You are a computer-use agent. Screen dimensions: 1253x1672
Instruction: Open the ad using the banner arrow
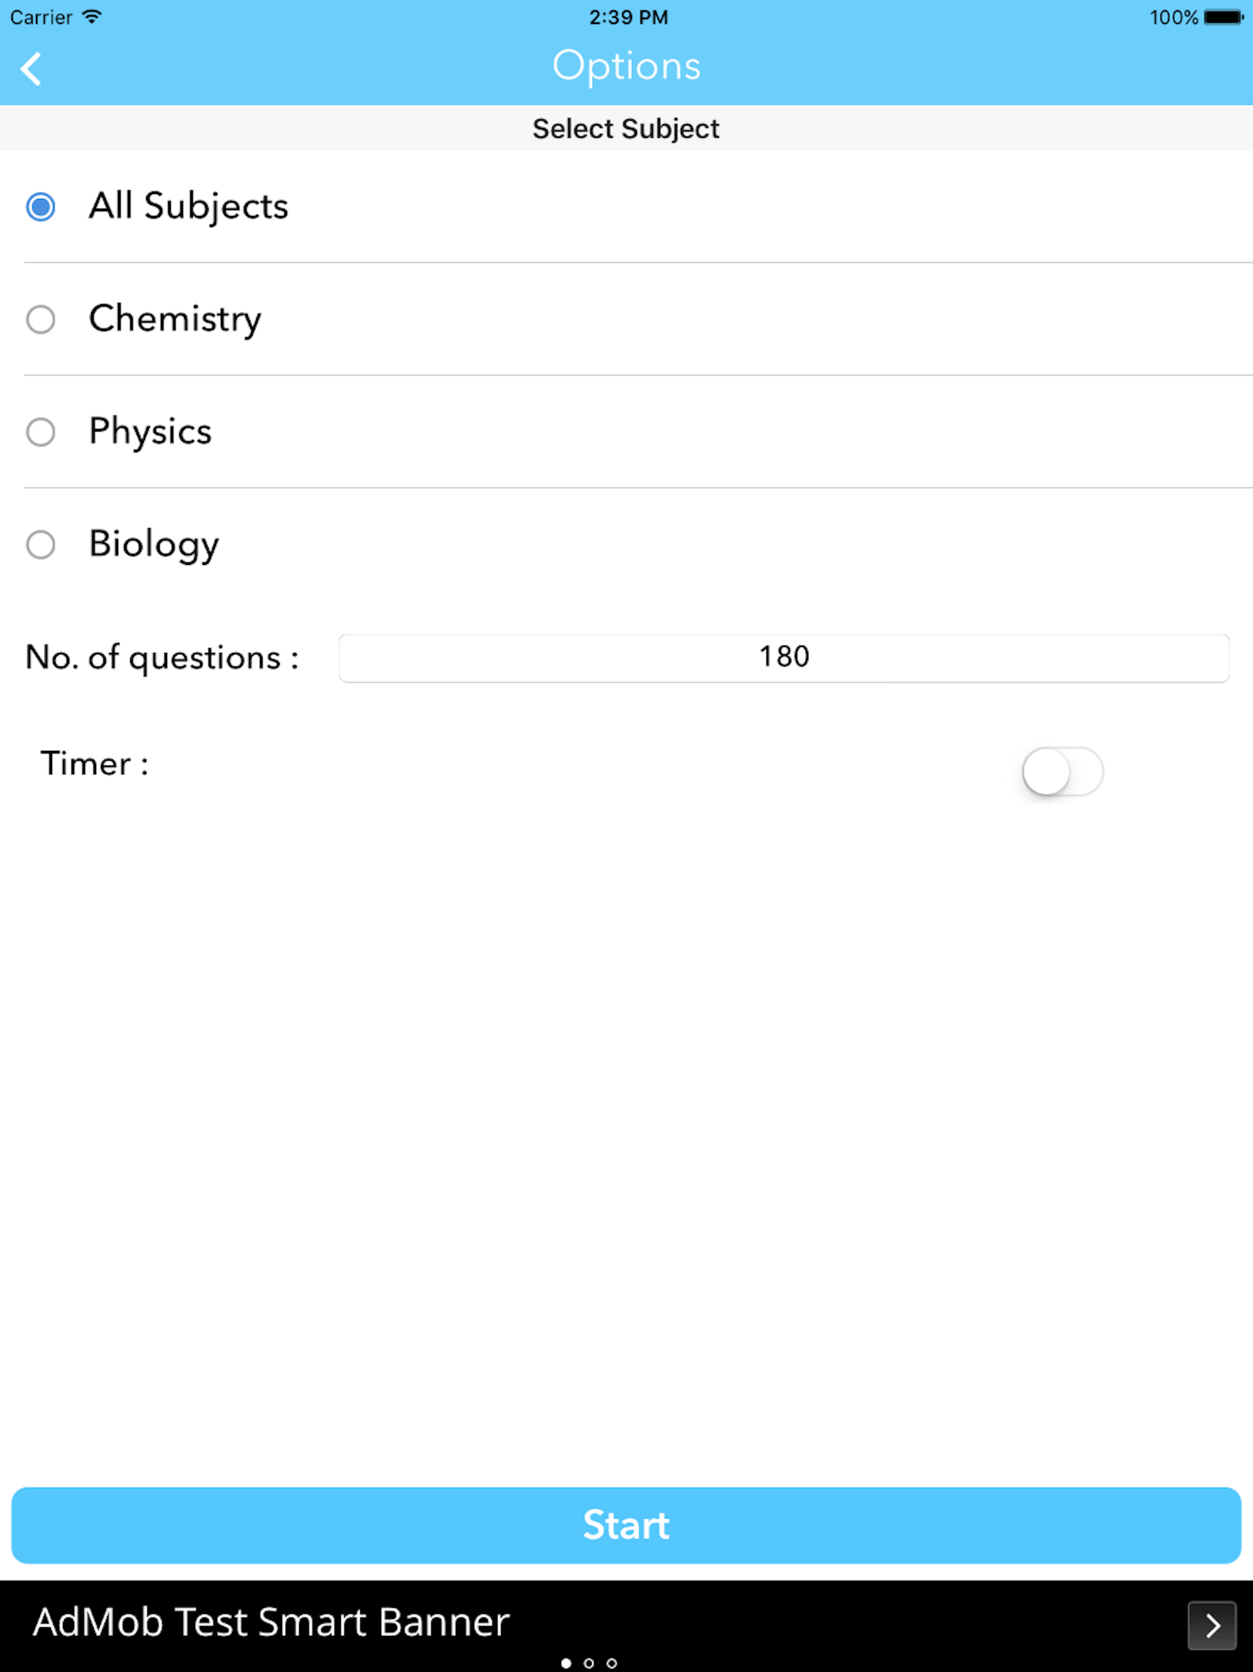click(x=1211, y=1625)
